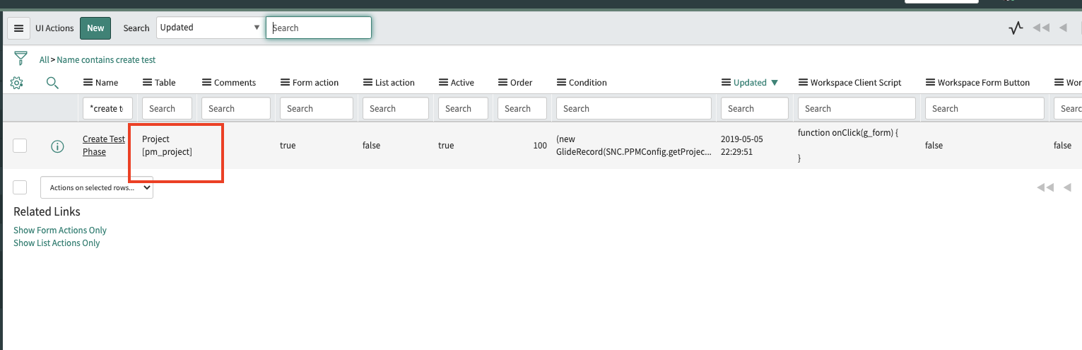This screenshot has height=350, width=1082.
Task: Open Table column options menu icon
Action: point(147,83)
